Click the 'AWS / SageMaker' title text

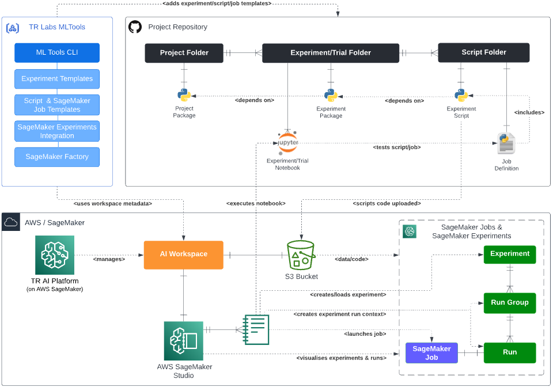[x=55, y=223]
